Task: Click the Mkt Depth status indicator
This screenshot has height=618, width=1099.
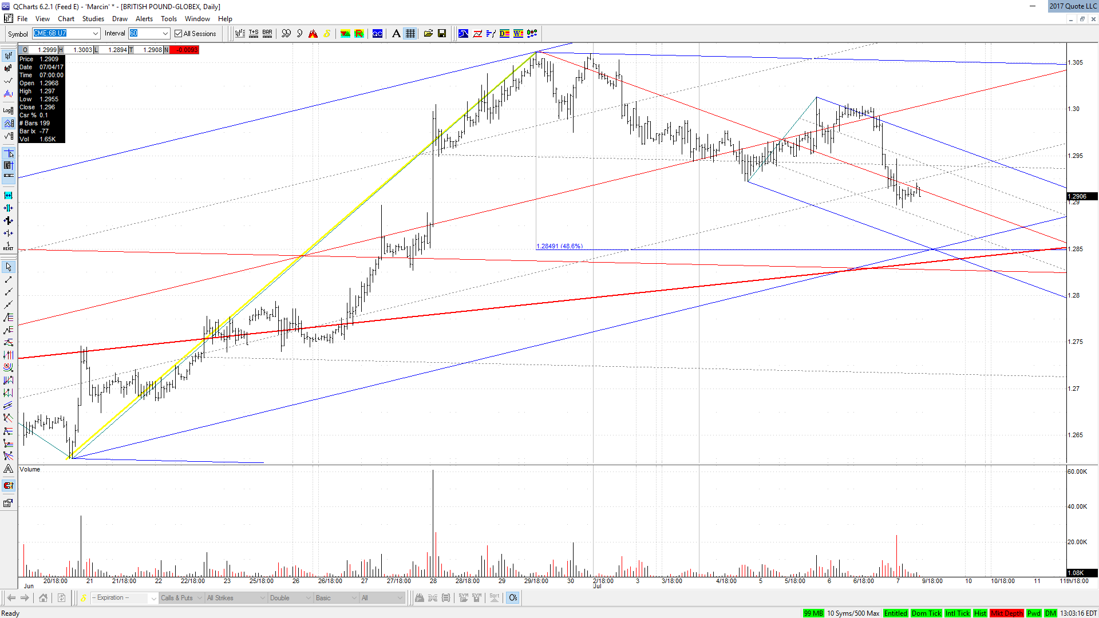Action: coord(1007,613)
